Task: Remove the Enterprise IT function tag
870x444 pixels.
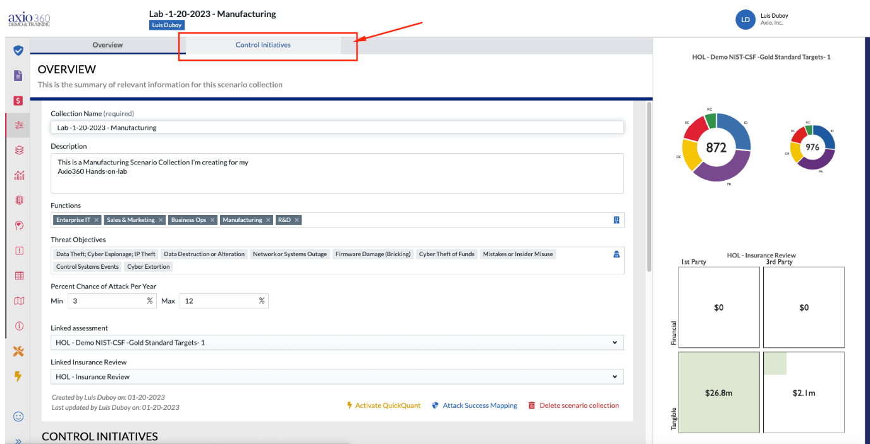Action: coord(96,220)
